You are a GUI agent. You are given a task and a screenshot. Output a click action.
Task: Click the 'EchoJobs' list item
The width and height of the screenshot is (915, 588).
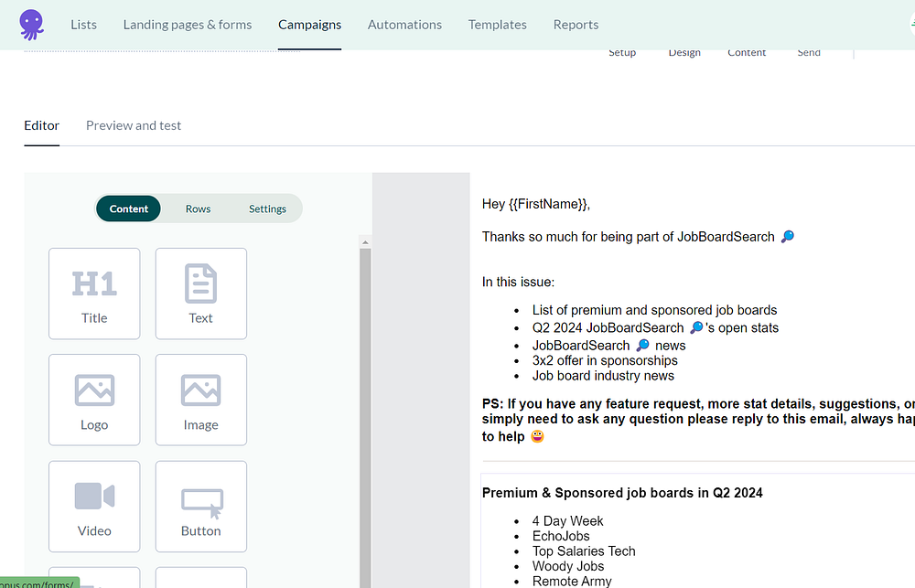561,536
